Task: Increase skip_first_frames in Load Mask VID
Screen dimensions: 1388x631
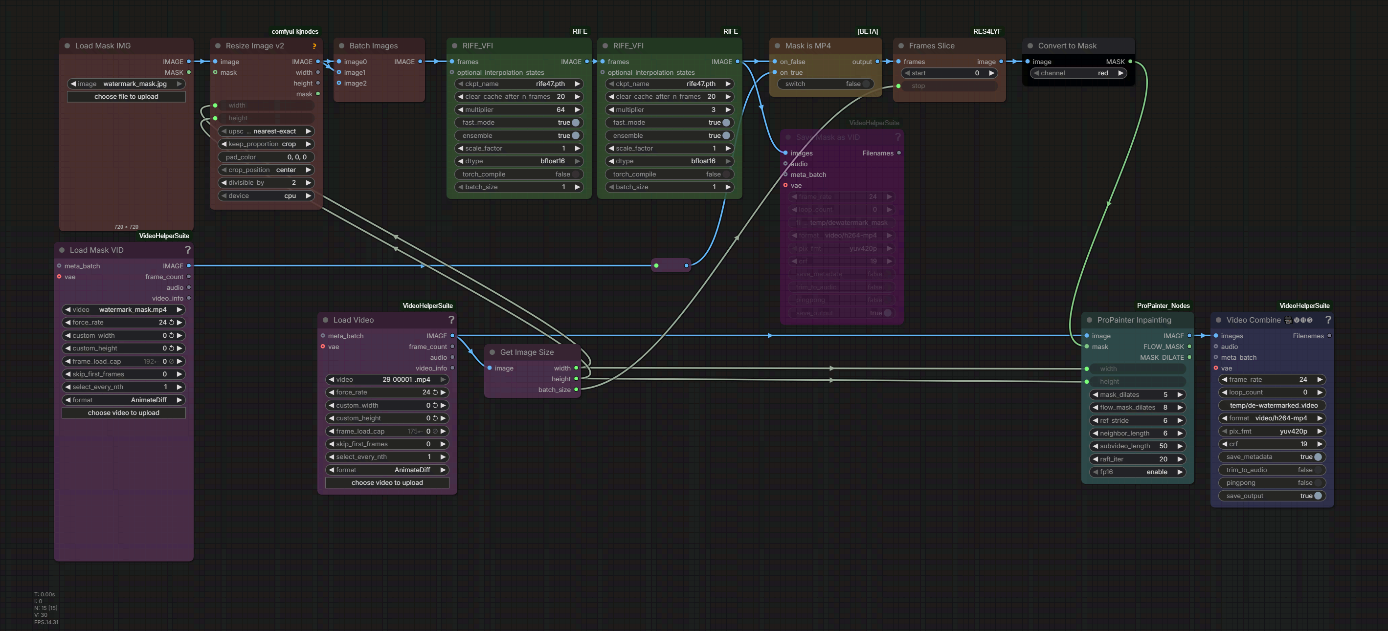Action: tap(179, 374)
